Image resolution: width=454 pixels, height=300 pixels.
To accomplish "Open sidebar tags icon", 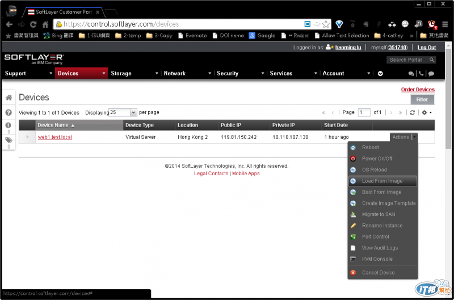I will (x=9, y=140).
